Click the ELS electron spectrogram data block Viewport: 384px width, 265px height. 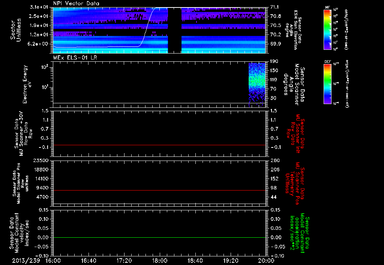point(257,84)
